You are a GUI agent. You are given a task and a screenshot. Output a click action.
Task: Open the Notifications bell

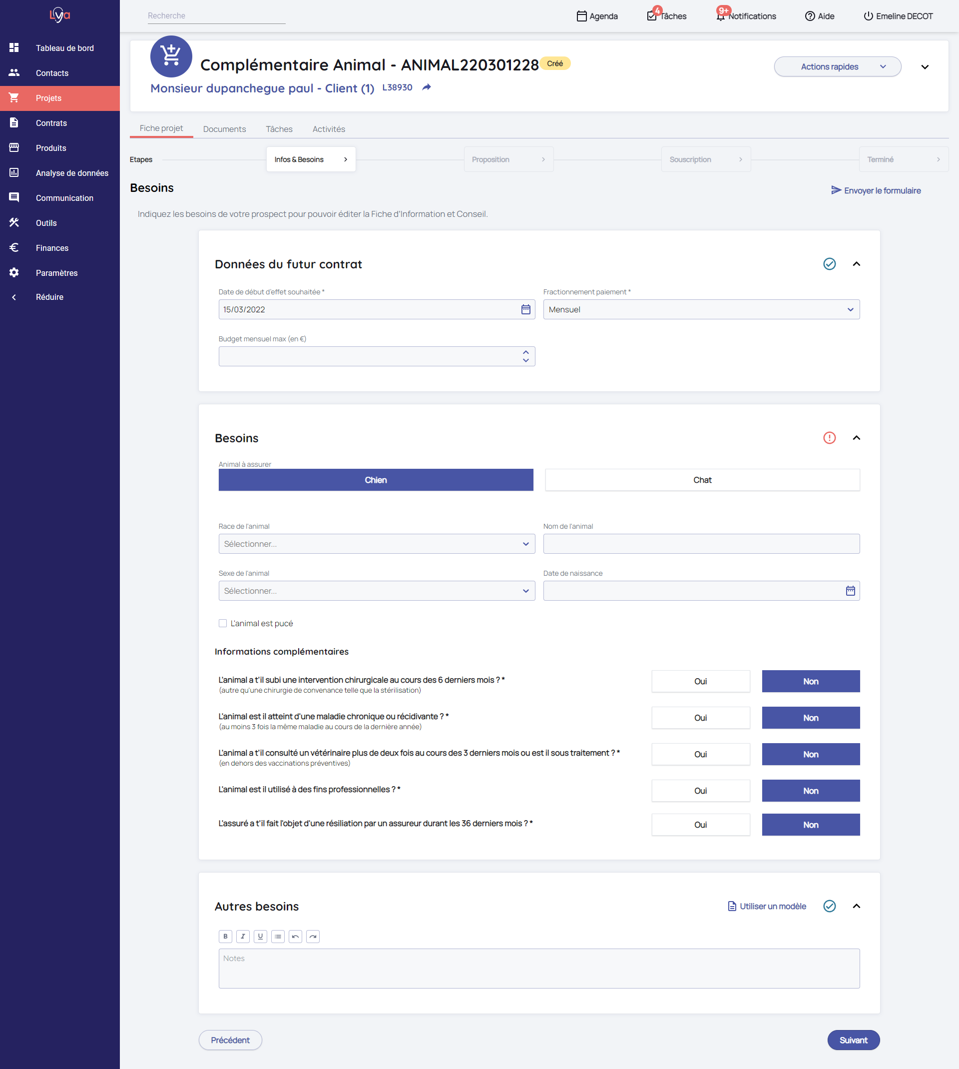(720, 16)
